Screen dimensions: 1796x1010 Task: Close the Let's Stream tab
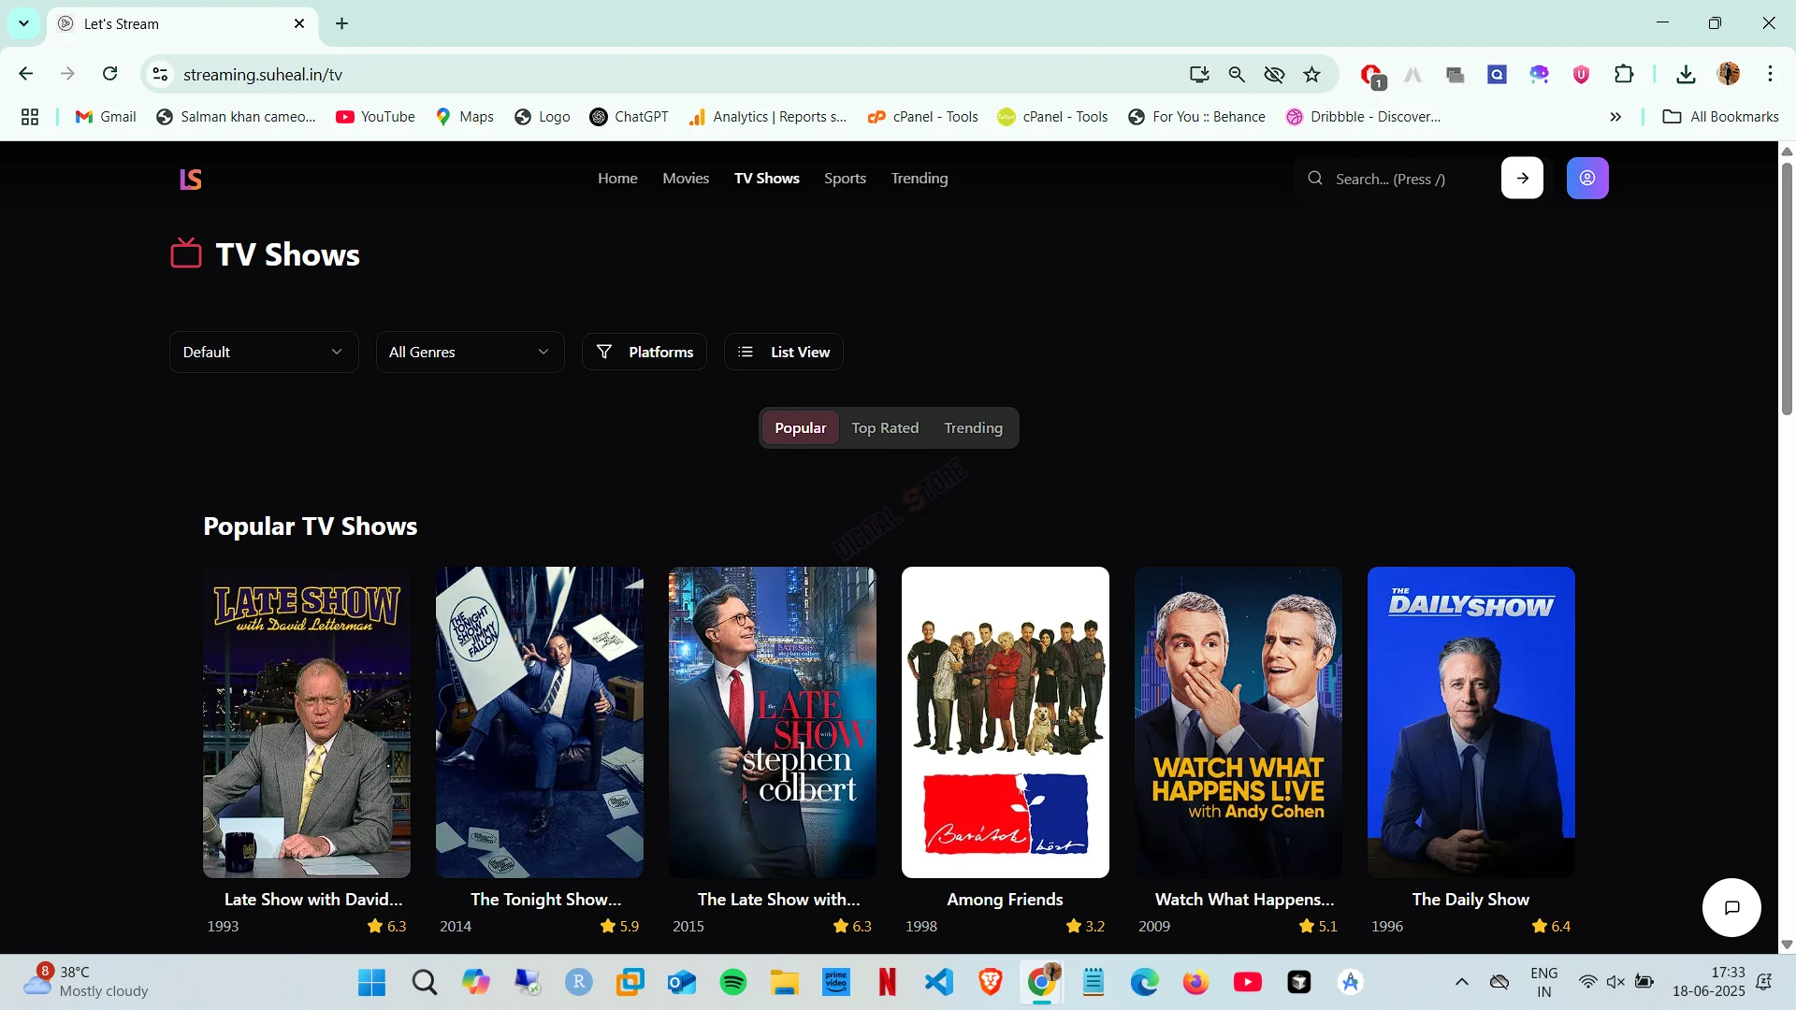click(299, 23)
